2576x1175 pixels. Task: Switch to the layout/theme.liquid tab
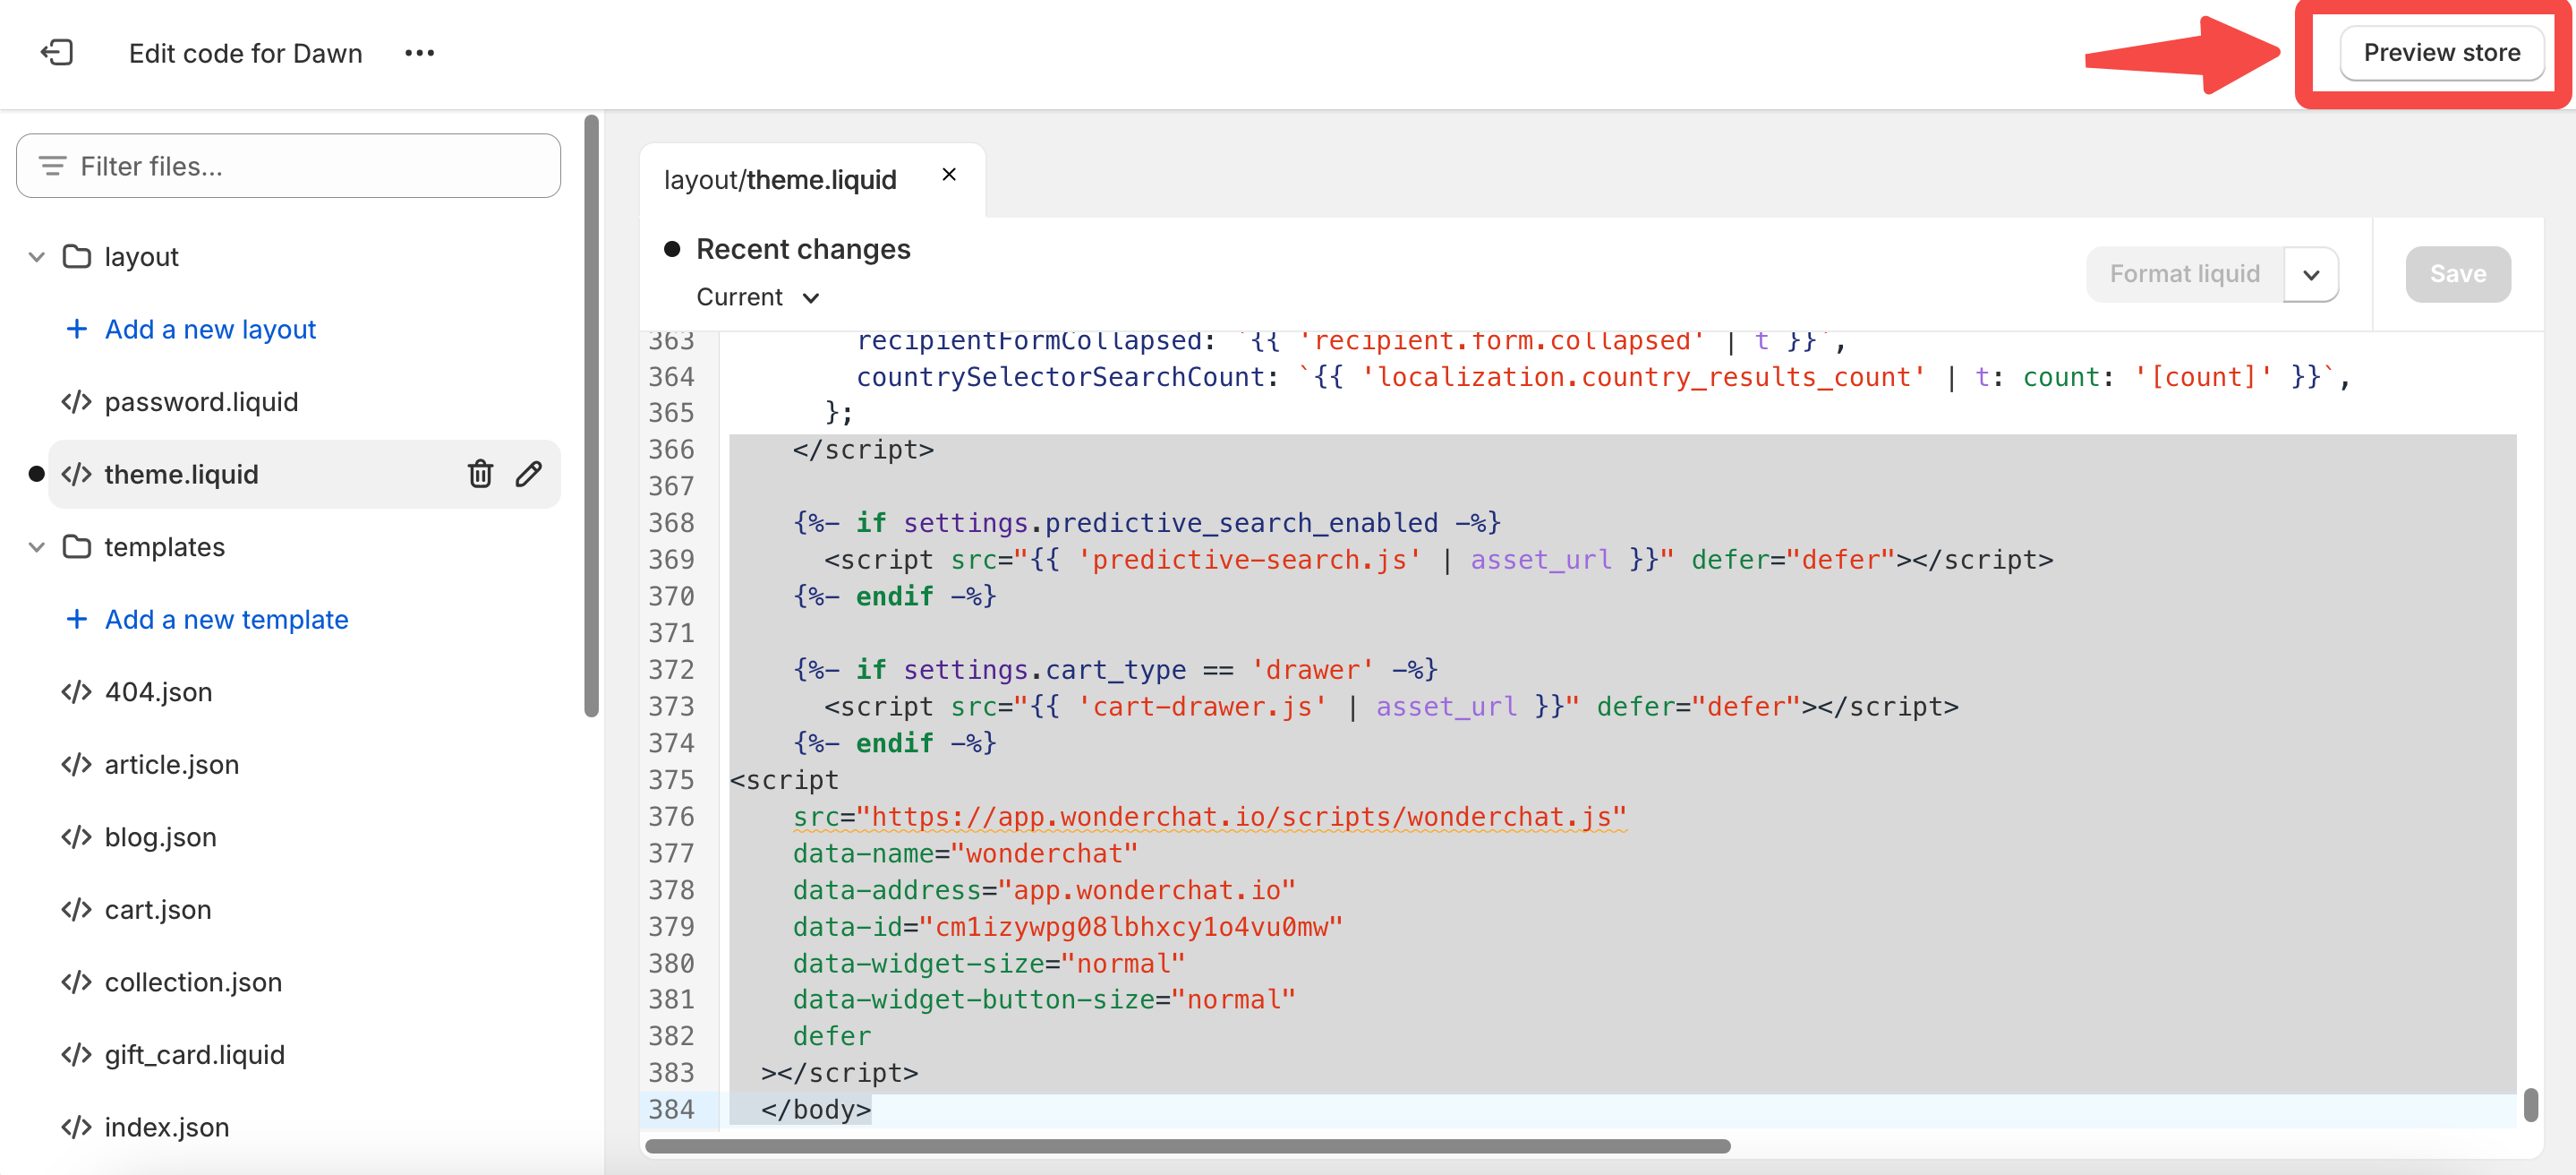[780, 180]
